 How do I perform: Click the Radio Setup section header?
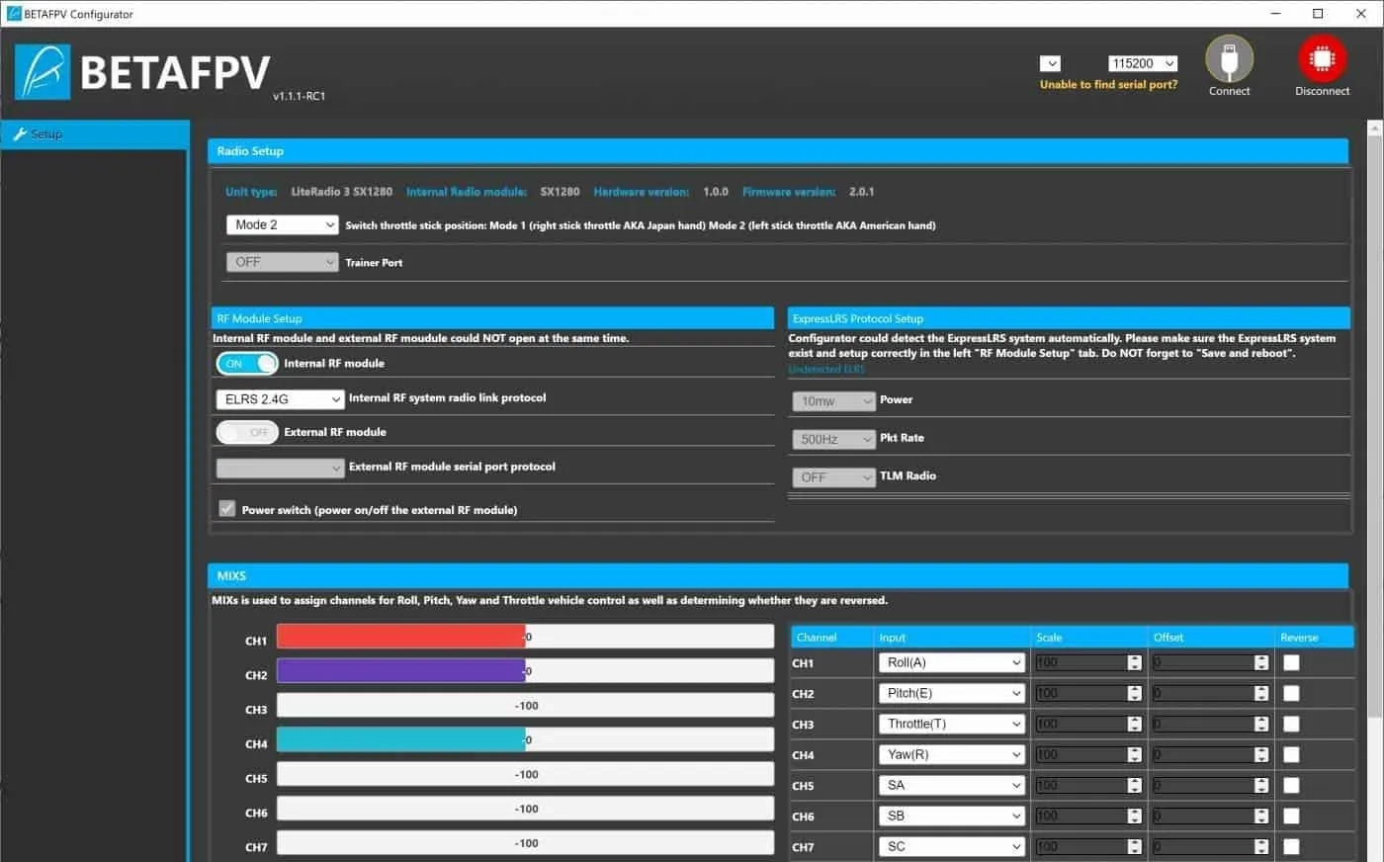click(777, 151)
